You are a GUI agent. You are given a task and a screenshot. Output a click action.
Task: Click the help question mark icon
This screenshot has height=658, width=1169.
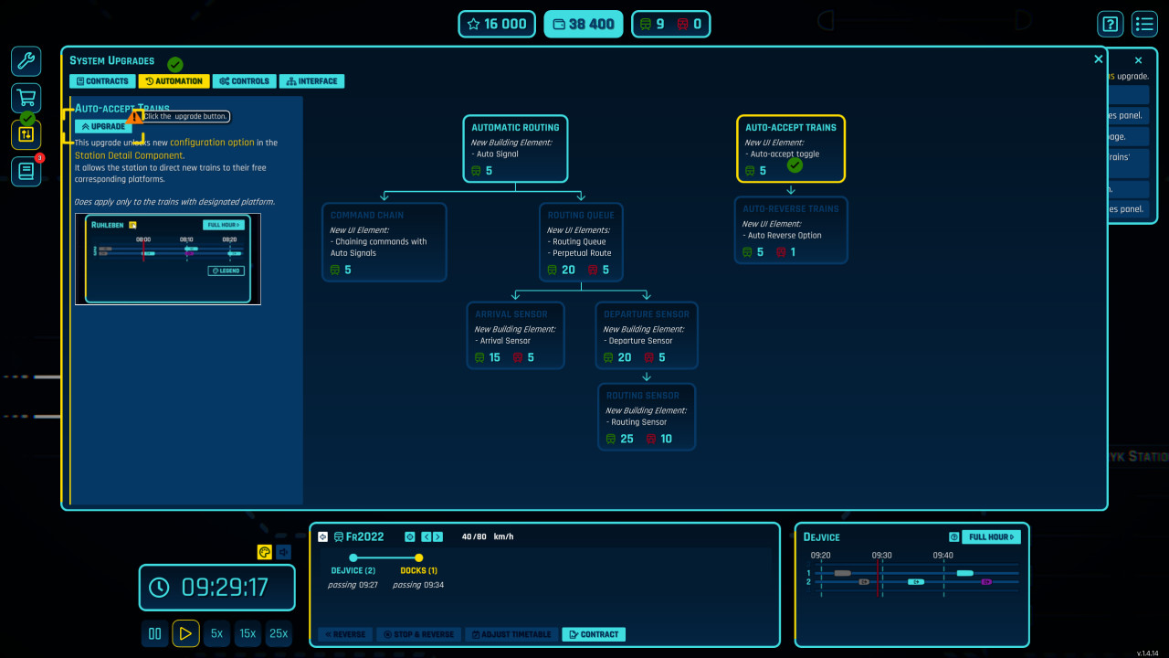(1110, 24)
